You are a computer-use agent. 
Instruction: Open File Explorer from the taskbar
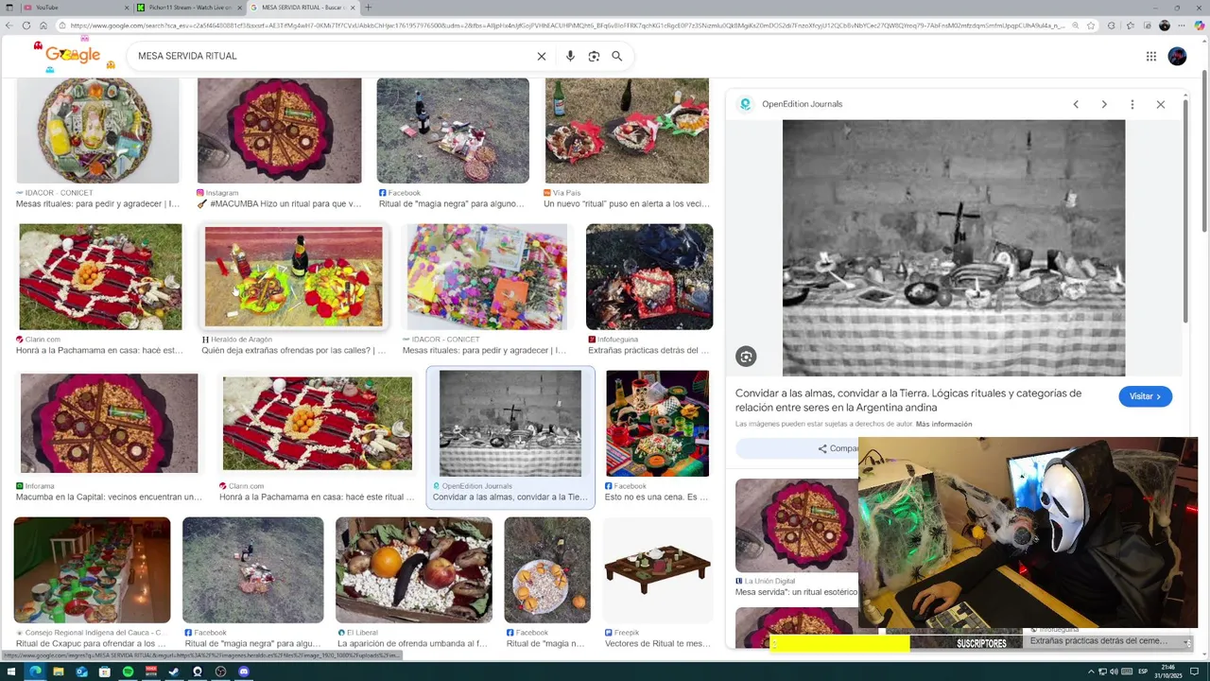(58, 672)
